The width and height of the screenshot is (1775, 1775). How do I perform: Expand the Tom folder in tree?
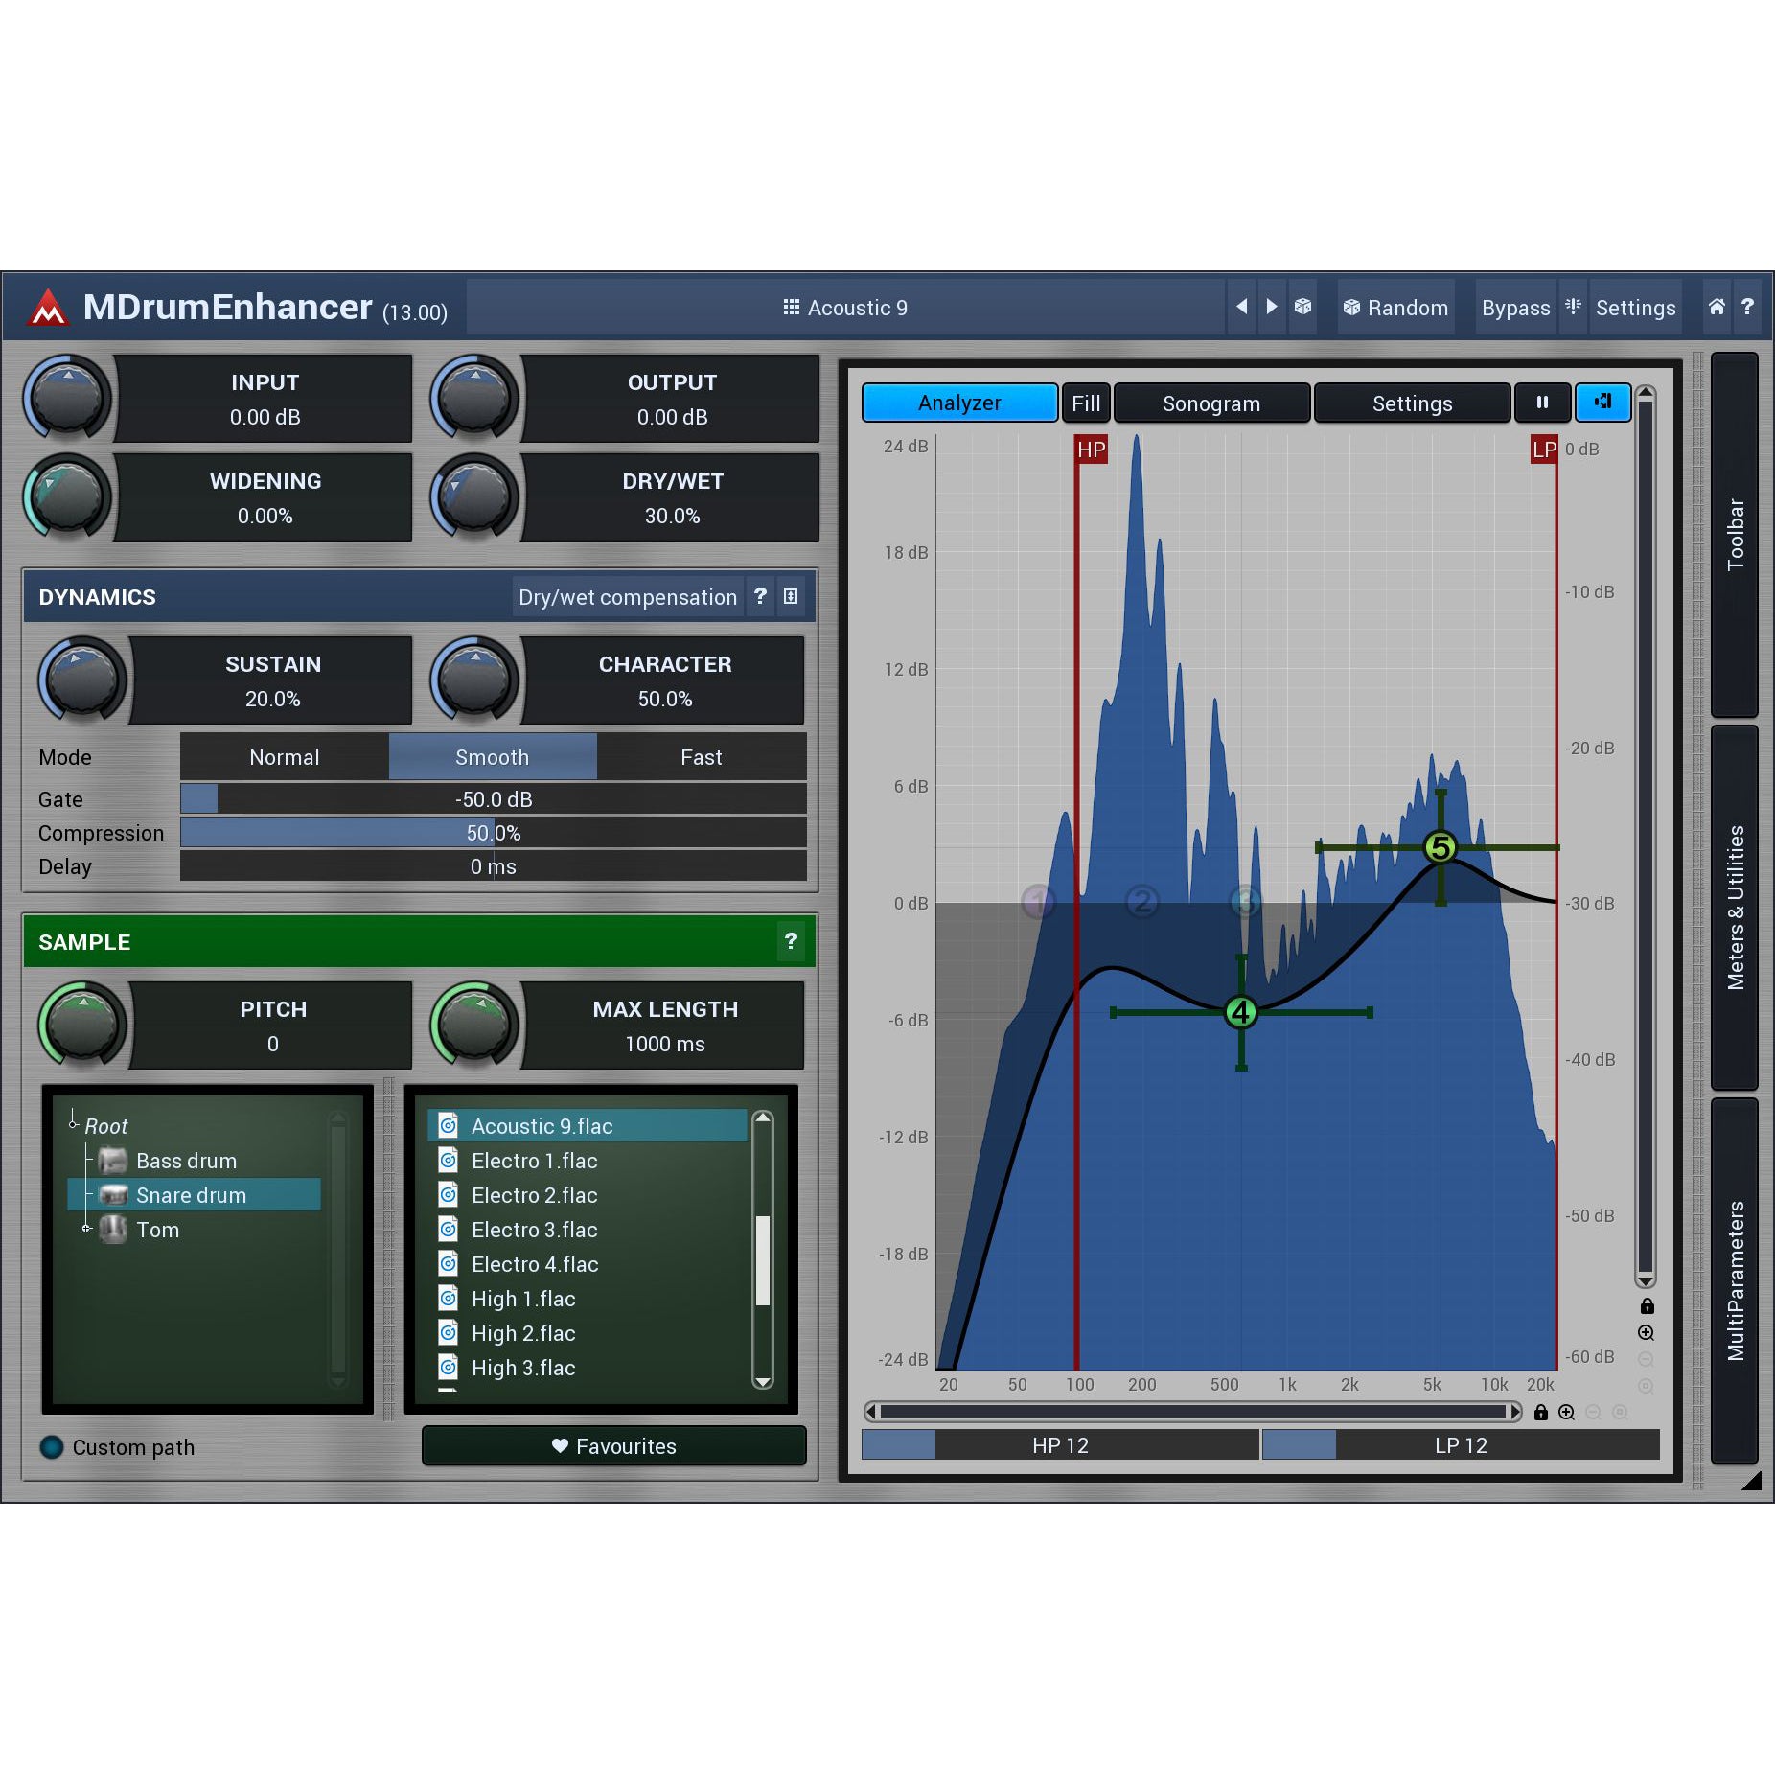(86, 1229)
